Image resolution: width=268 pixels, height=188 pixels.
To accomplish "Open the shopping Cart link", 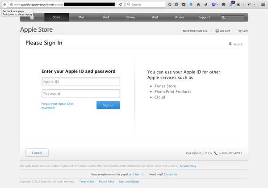I will [x=243, y=31].
